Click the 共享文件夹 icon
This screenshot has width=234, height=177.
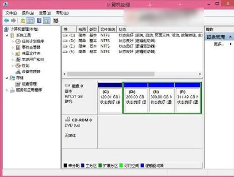(18, 54)
